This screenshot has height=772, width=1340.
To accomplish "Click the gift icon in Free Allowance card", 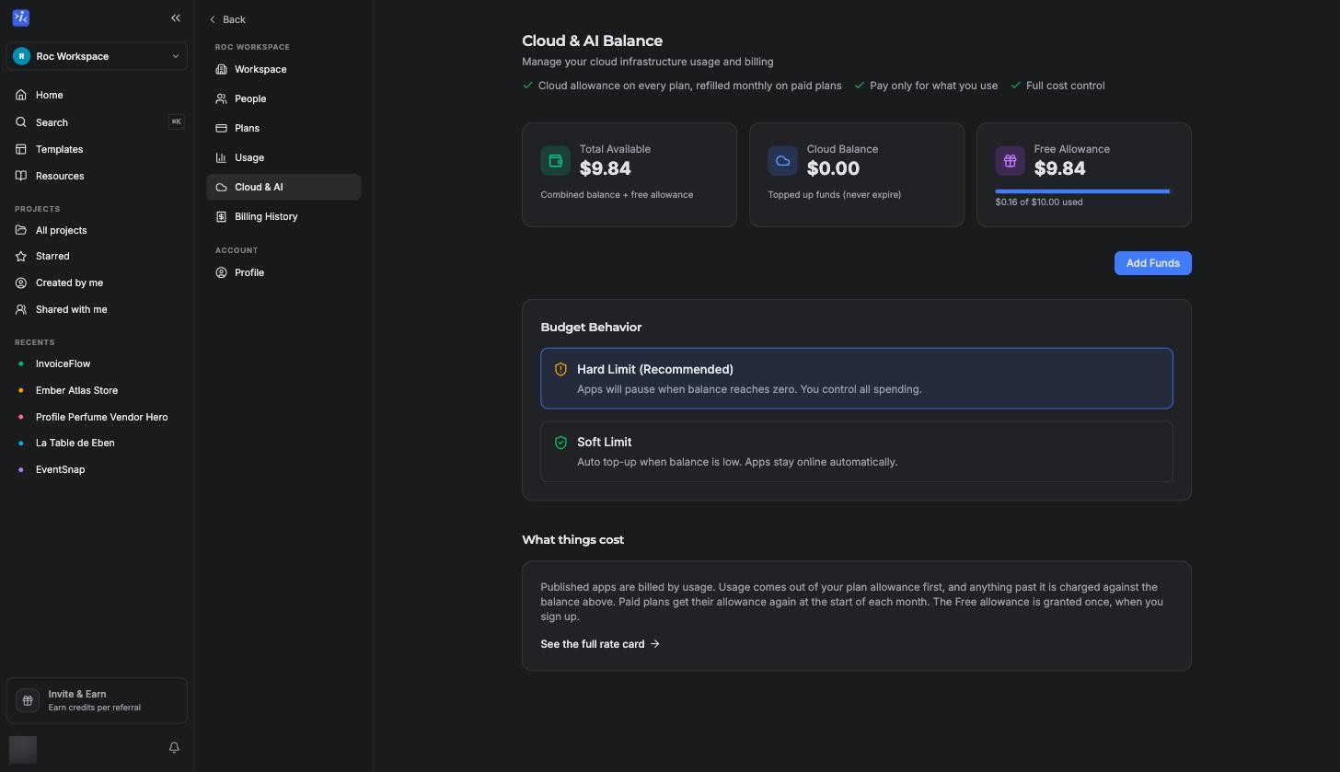I will tap(1010, 160).
